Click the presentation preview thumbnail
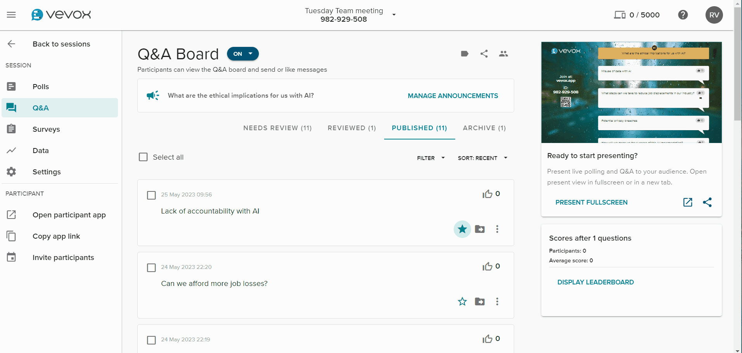 tap(631, 92)
